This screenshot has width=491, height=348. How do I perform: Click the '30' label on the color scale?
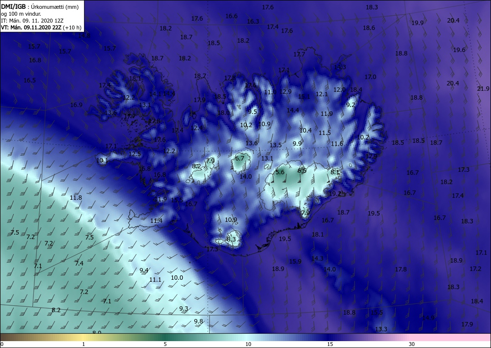pyautogui.click(x=412, y=345)
